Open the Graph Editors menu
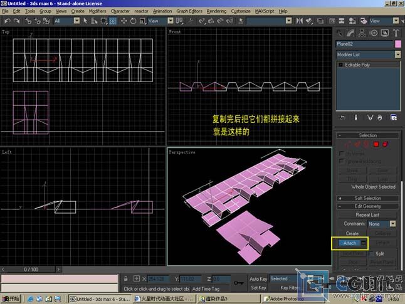 click(x=189, y=11)
